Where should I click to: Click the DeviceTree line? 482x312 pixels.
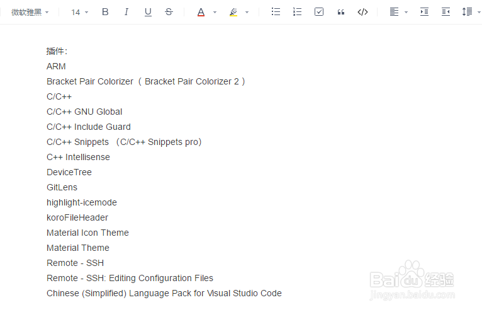click(x=69, y=172)
